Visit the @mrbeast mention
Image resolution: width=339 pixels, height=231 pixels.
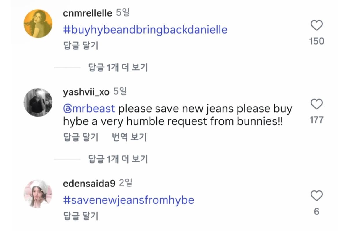(x=89, y=109)
